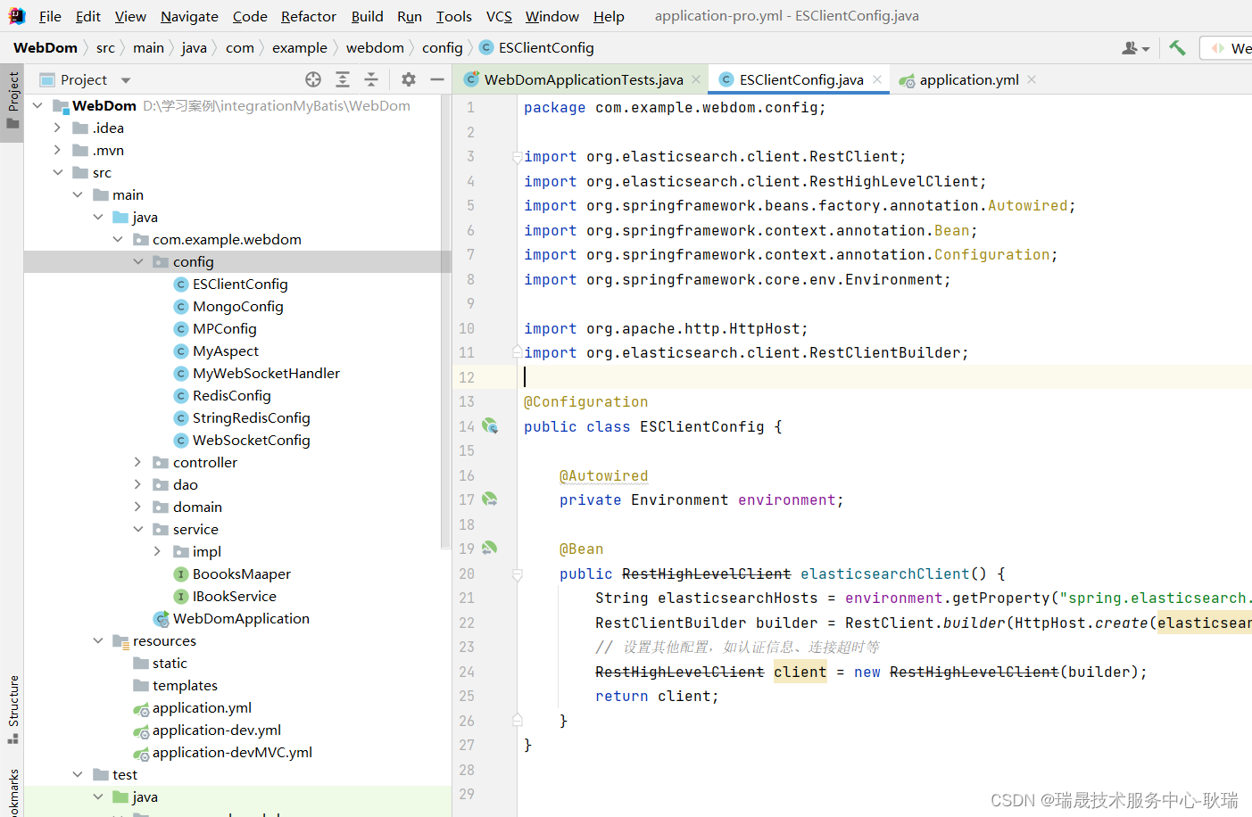This screenshot has width=1252, height=817.
Task: Collapse the resources folder
Action: click(x=97, y=640)
